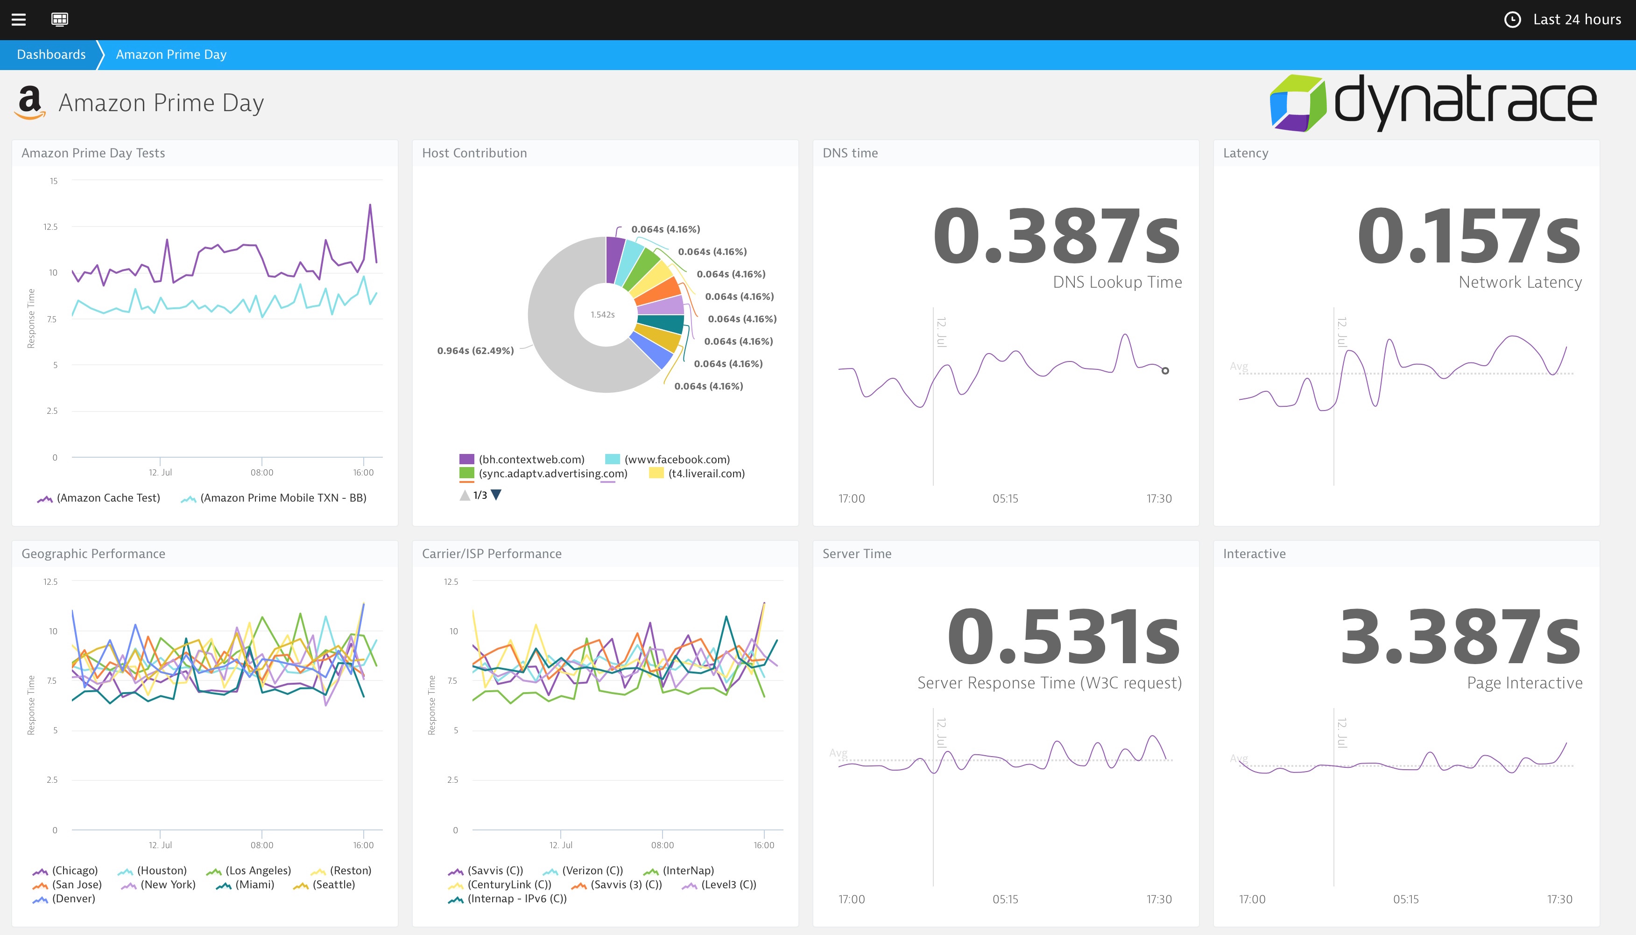
Task: Open the Geographic Performance tile title
Action: [93, 553]
